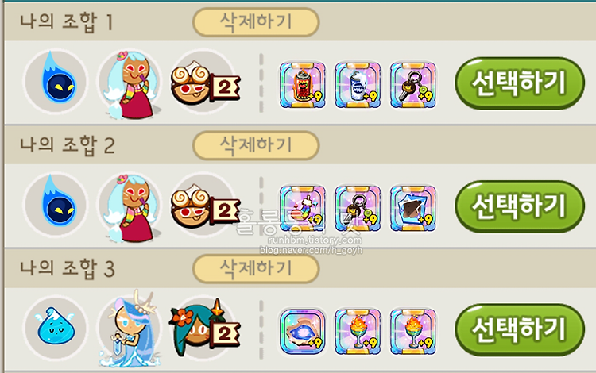Image resolution: width=596 pixels, height=373 pixels.
Task: Tap the blue shell treasure in combination 3
Action: (303, 331)
